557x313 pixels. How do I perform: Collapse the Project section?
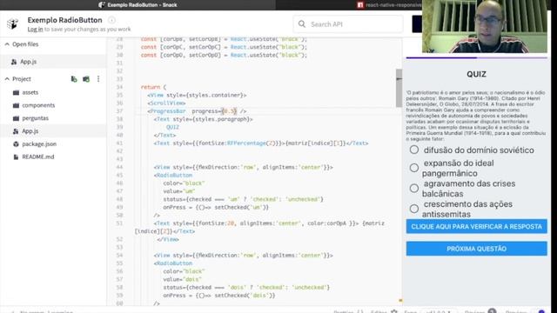pyautogui.click(x=7, y=79)
